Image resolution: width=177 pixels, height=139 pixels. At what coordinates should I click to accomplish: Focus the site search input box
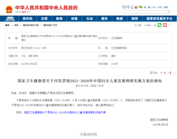coord(144,12)
